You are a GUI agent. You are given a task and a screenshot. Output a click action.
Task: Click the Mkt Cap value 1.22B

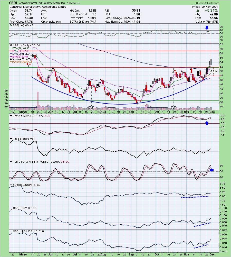coord(92,11)
